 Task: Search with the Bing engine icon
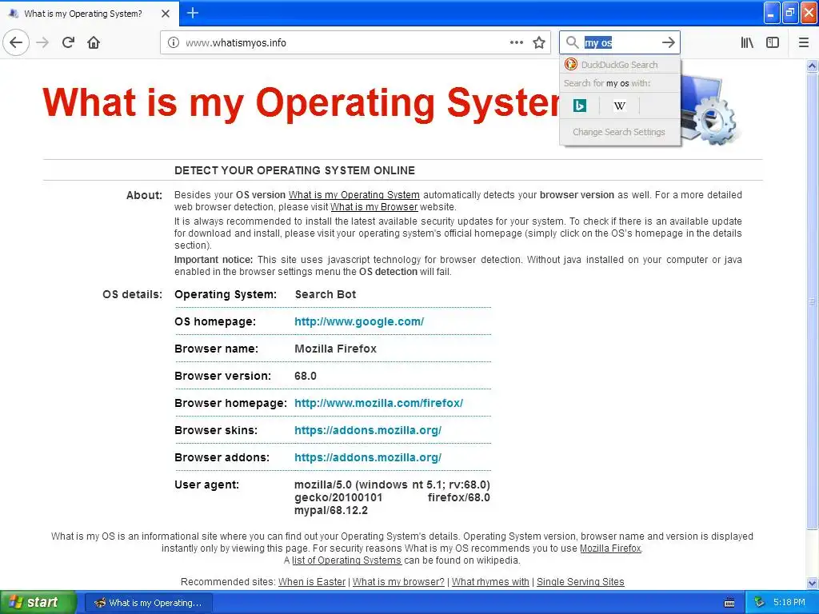[579, 106]
